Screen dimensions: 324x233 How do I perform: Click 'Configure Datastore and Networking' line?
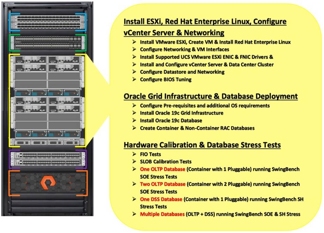click(182, 72)
